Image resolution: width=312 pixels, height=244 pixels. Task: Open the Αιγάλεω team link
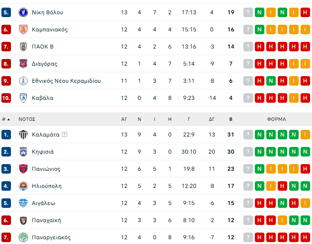(x=43, y=203)
